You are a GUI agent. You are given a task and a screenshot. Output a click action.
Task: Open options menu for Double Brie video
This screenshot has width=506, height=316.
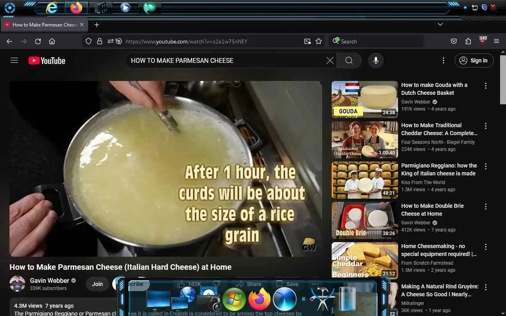(x=486, y=207)
